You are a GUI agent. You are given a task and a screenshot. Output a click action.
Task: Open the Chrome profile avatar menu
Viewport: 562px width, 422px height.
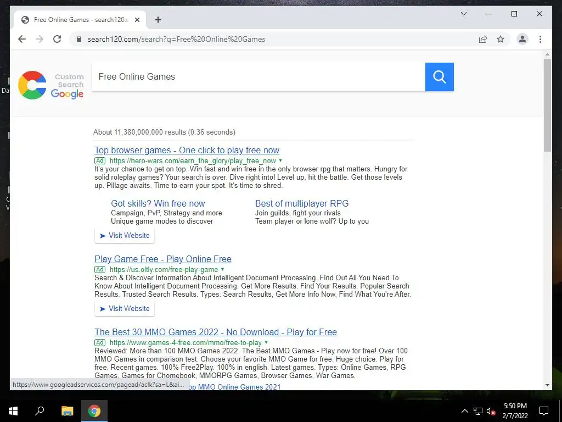[522, 39]
